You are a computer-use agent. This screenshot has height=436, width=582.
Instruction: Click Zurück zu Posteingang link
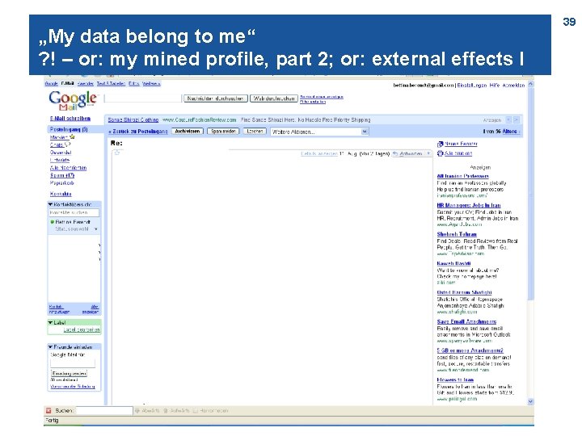point(138,132)
